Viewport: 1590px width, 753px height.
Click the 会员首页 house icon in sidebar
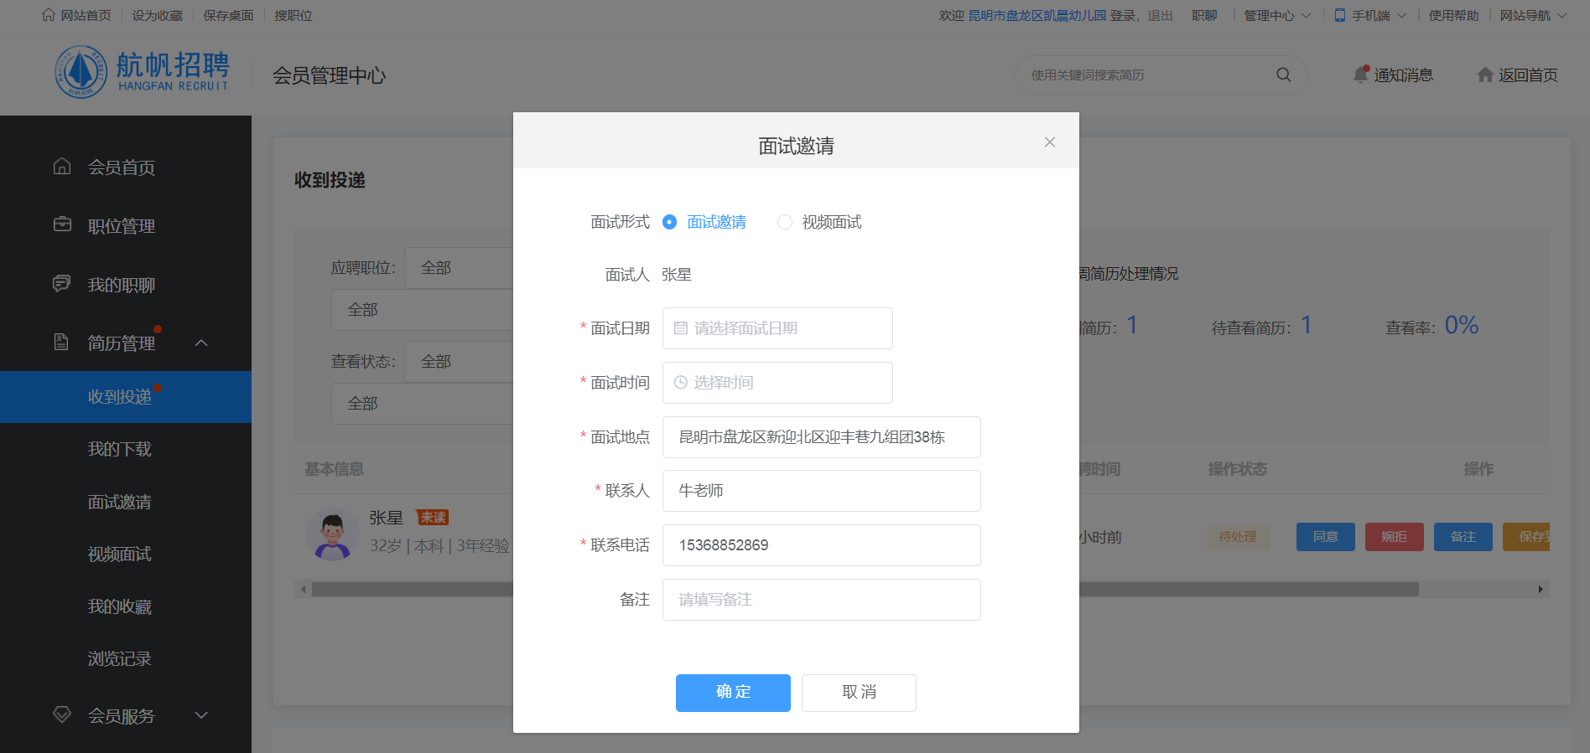pyautogui.click(x=62, y=166)
